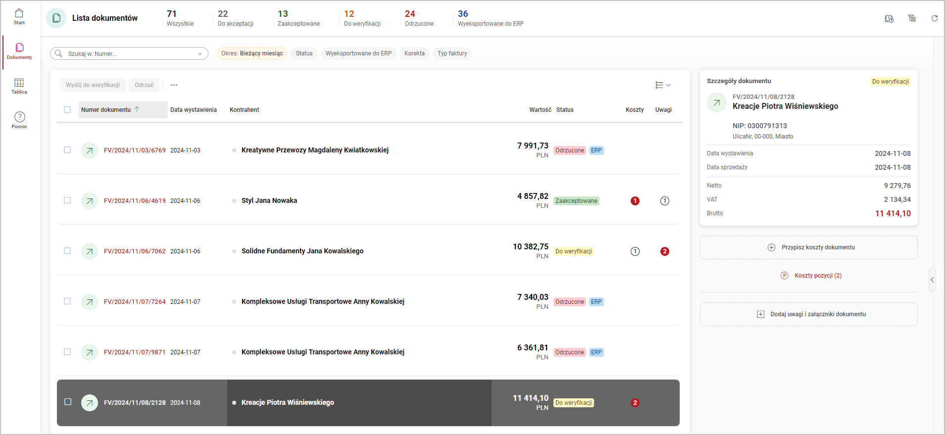This screenshot has height=435, width=945.
Task: Open the Start page in sidebar
Action: pos(19,17)
